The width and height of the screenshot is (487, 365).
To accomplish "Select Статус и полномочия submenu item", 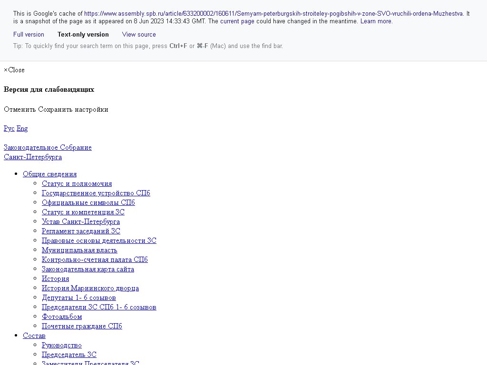I will [x=77, y=183].
